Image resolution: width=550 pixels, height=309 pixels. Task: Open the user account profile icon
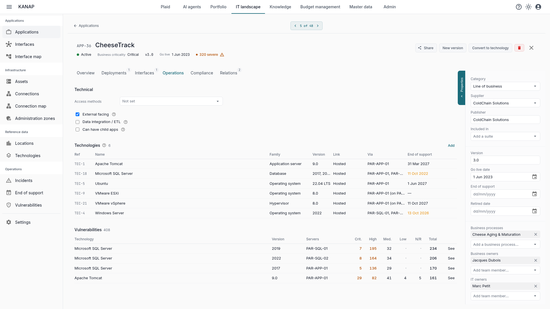[538, 7]
